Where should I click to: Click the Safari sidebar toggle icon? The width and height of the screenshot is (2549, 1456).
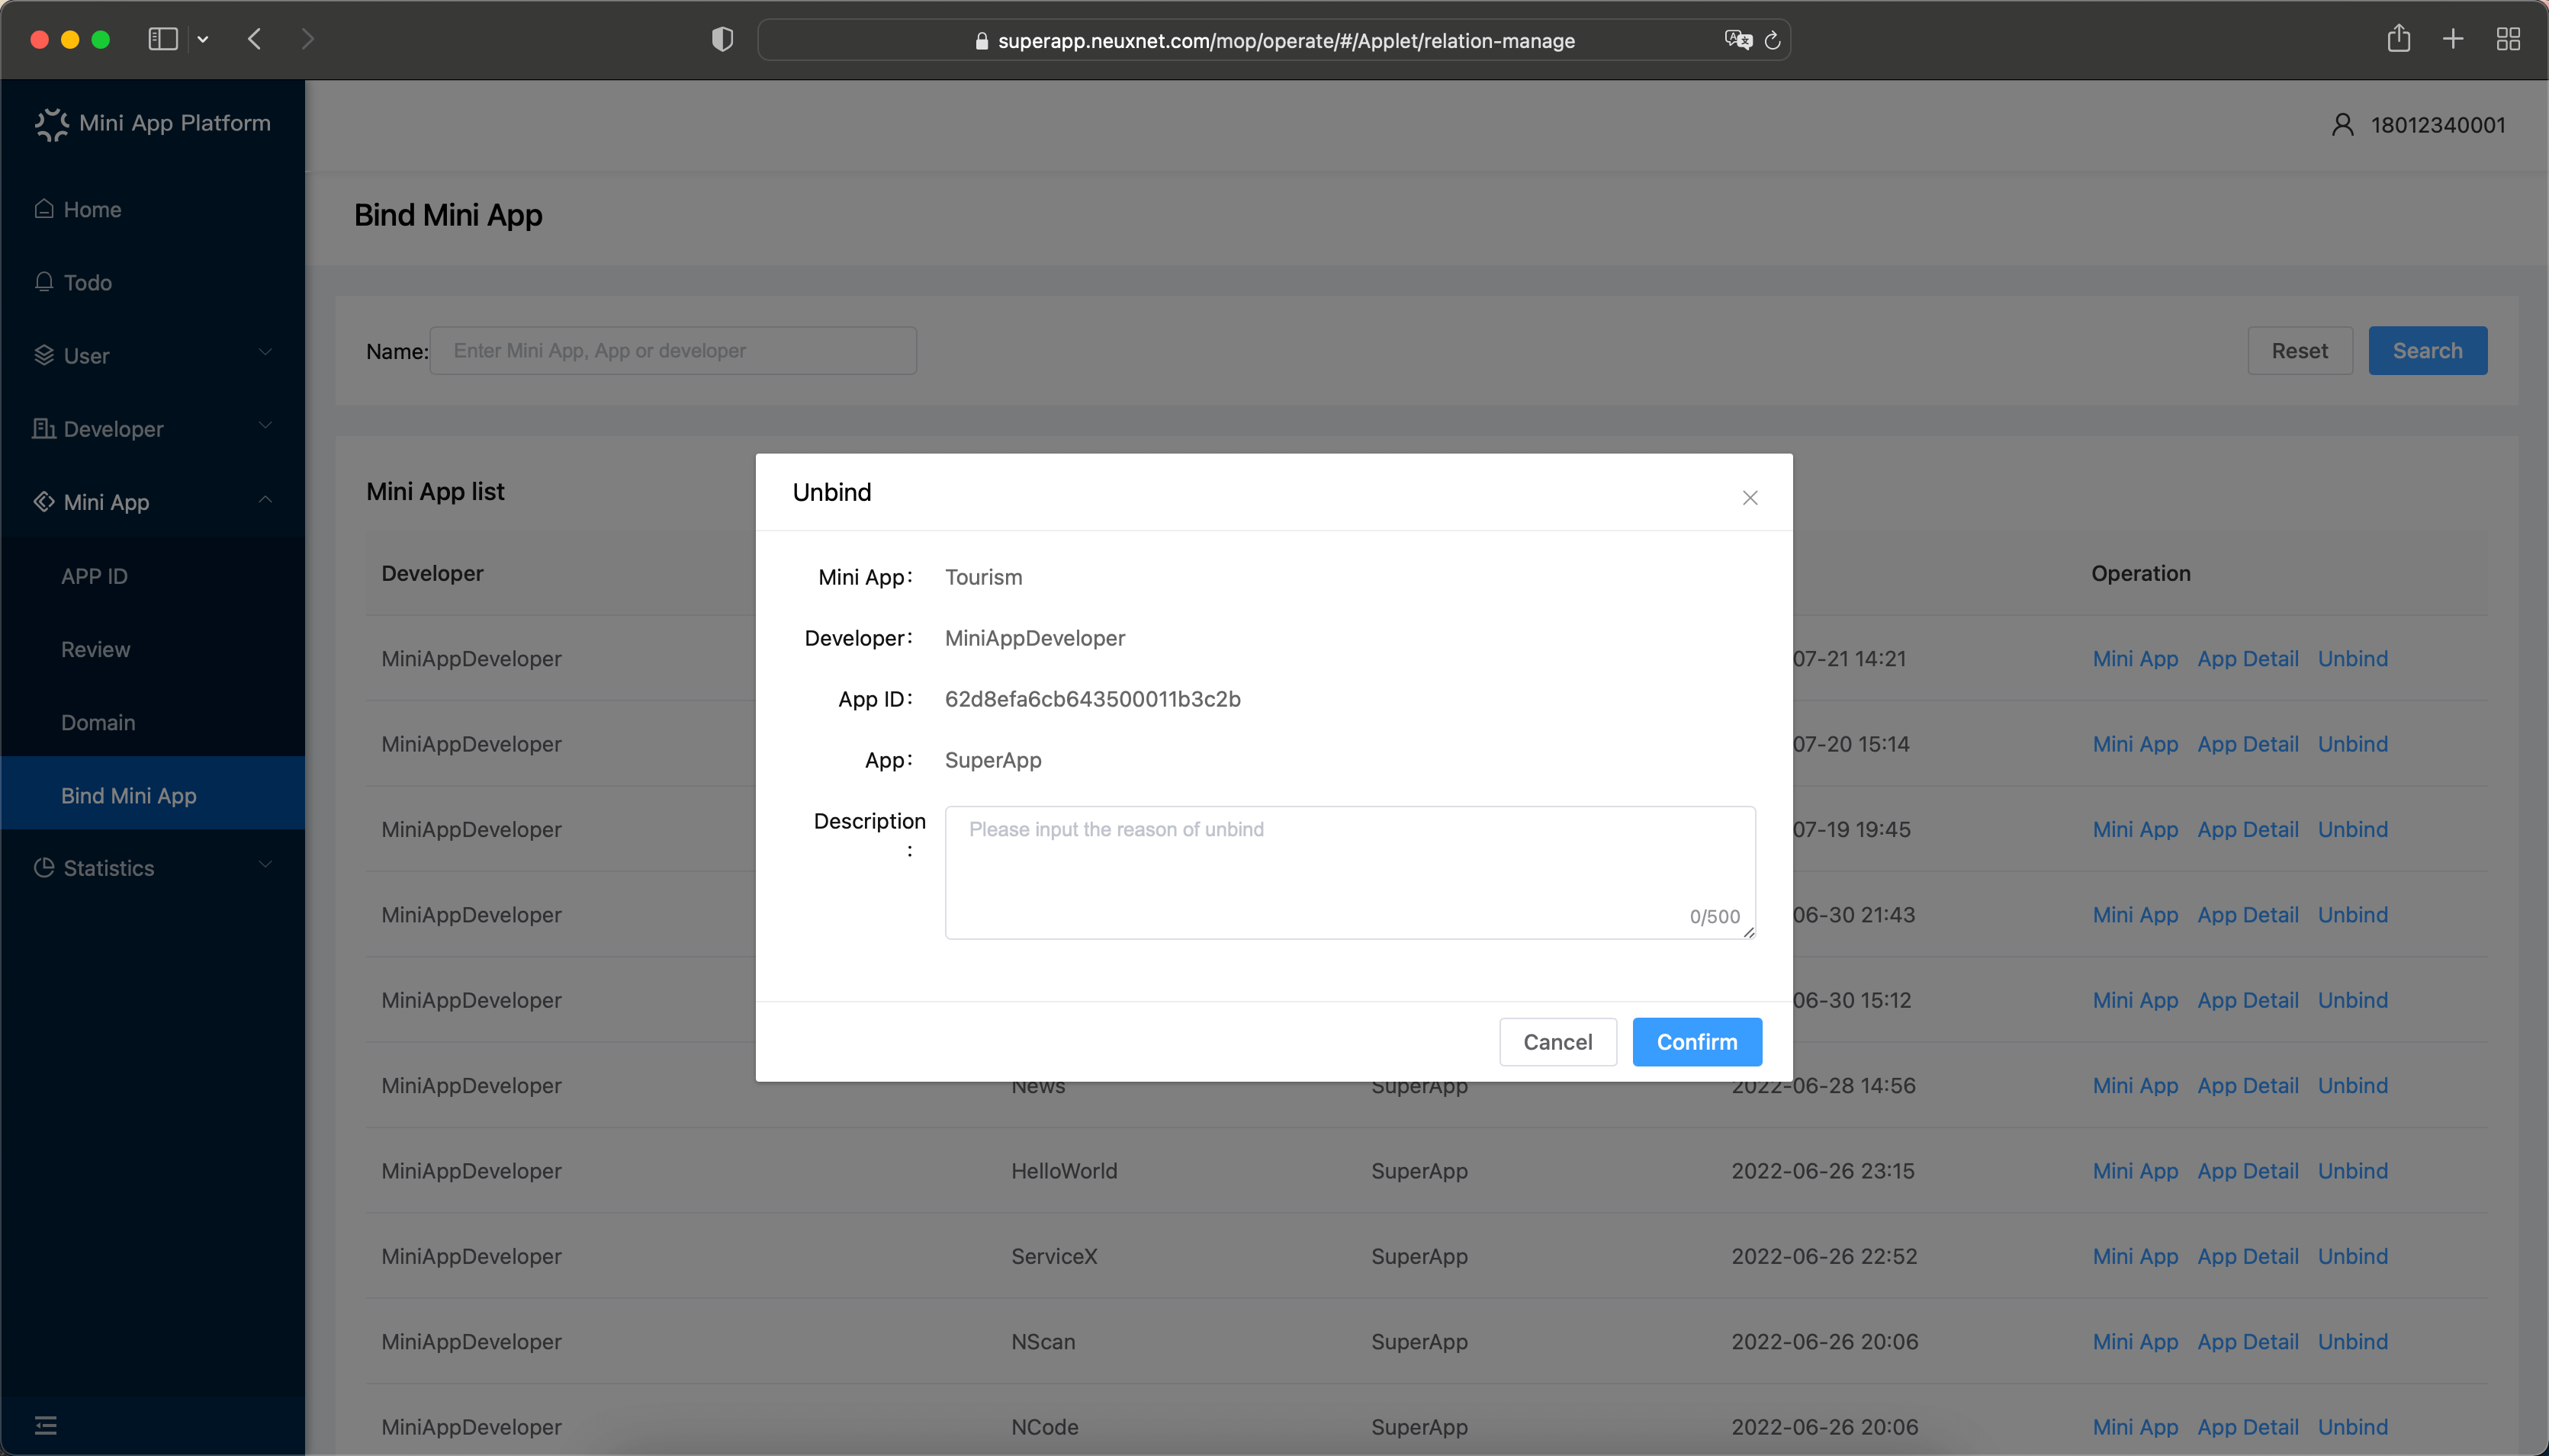pos(163,39)
